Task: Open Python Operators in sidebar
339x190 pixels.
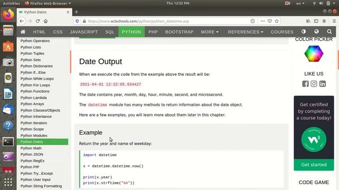Action: pyautogui.click(x=35, y=41)
